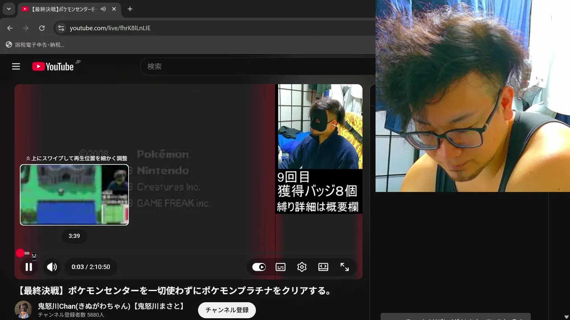Toggle the autoplay switch

(x=259, y=267)
